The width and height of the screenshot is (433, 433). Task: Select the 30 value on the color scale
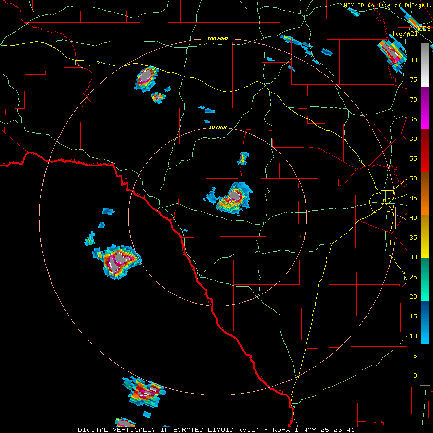coord(413,257)
